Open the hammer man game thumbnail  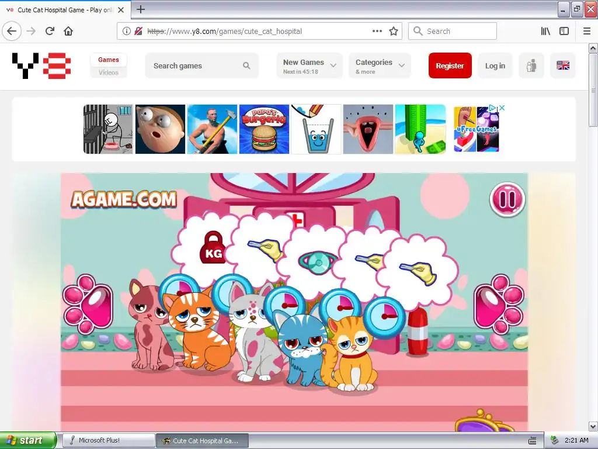coord(212,129)
